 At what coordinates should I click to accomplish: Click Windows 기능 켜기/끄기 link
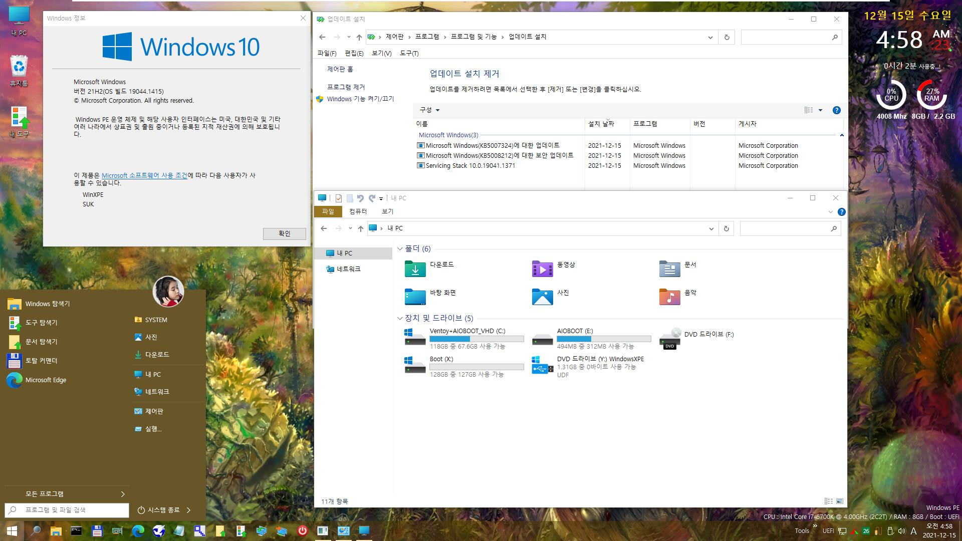[360, 99]
